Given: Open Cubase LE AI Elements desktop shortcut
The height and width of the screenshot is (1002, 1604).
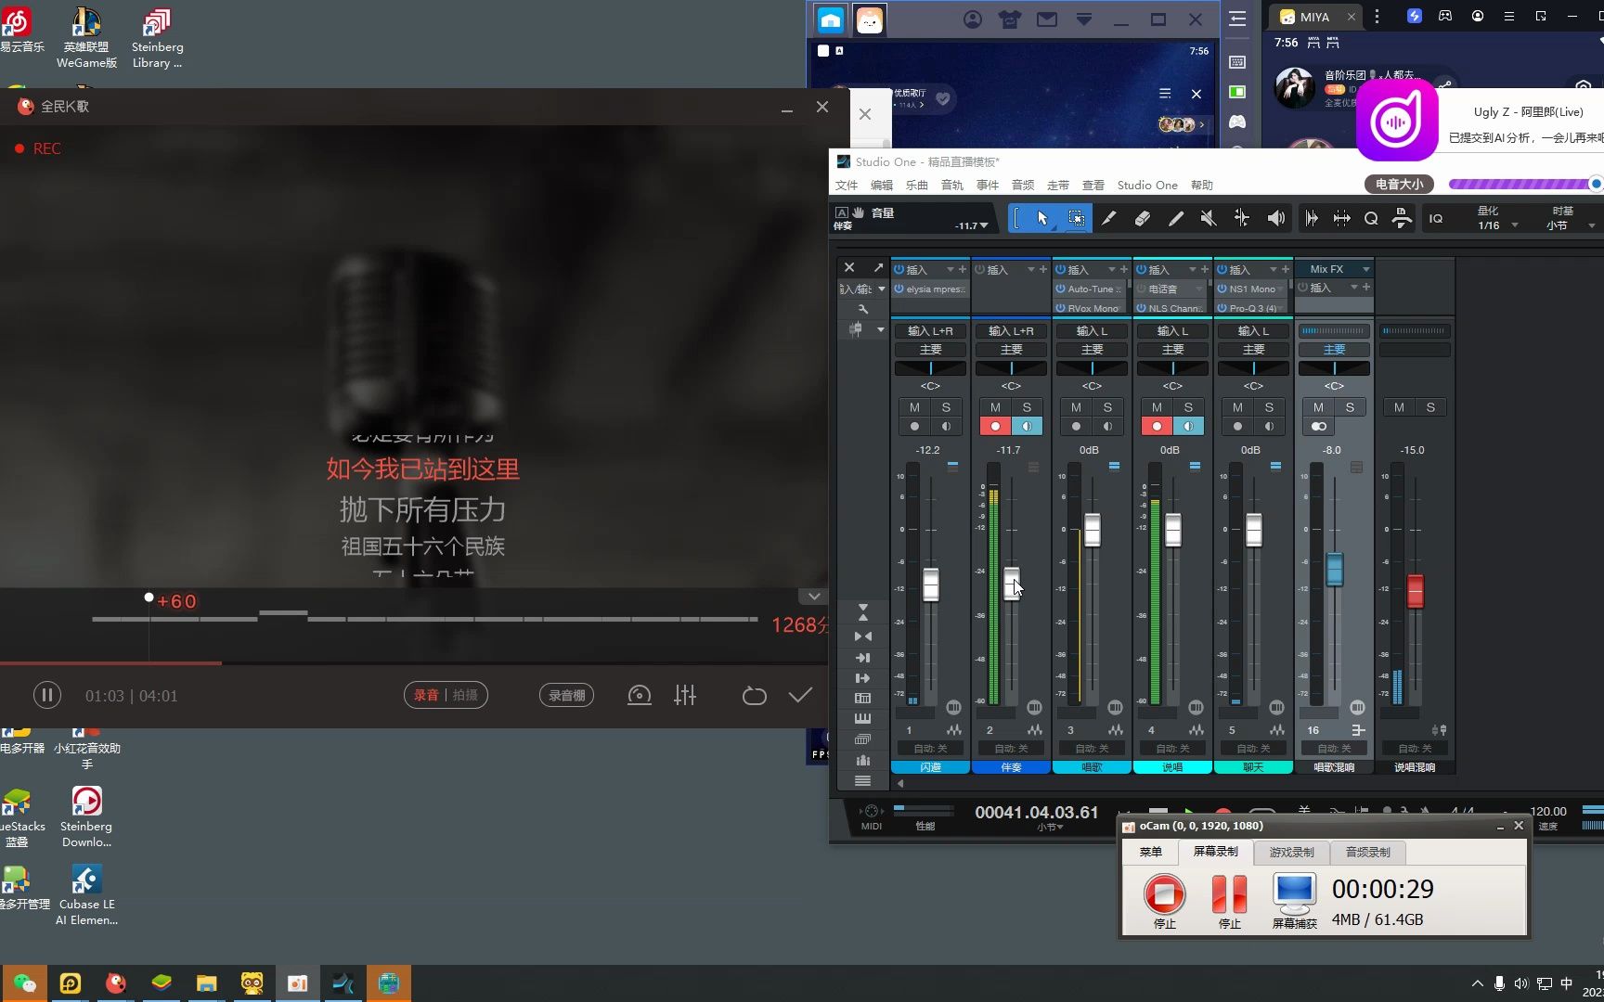Looking at the screenshot, I should [86, 895].
